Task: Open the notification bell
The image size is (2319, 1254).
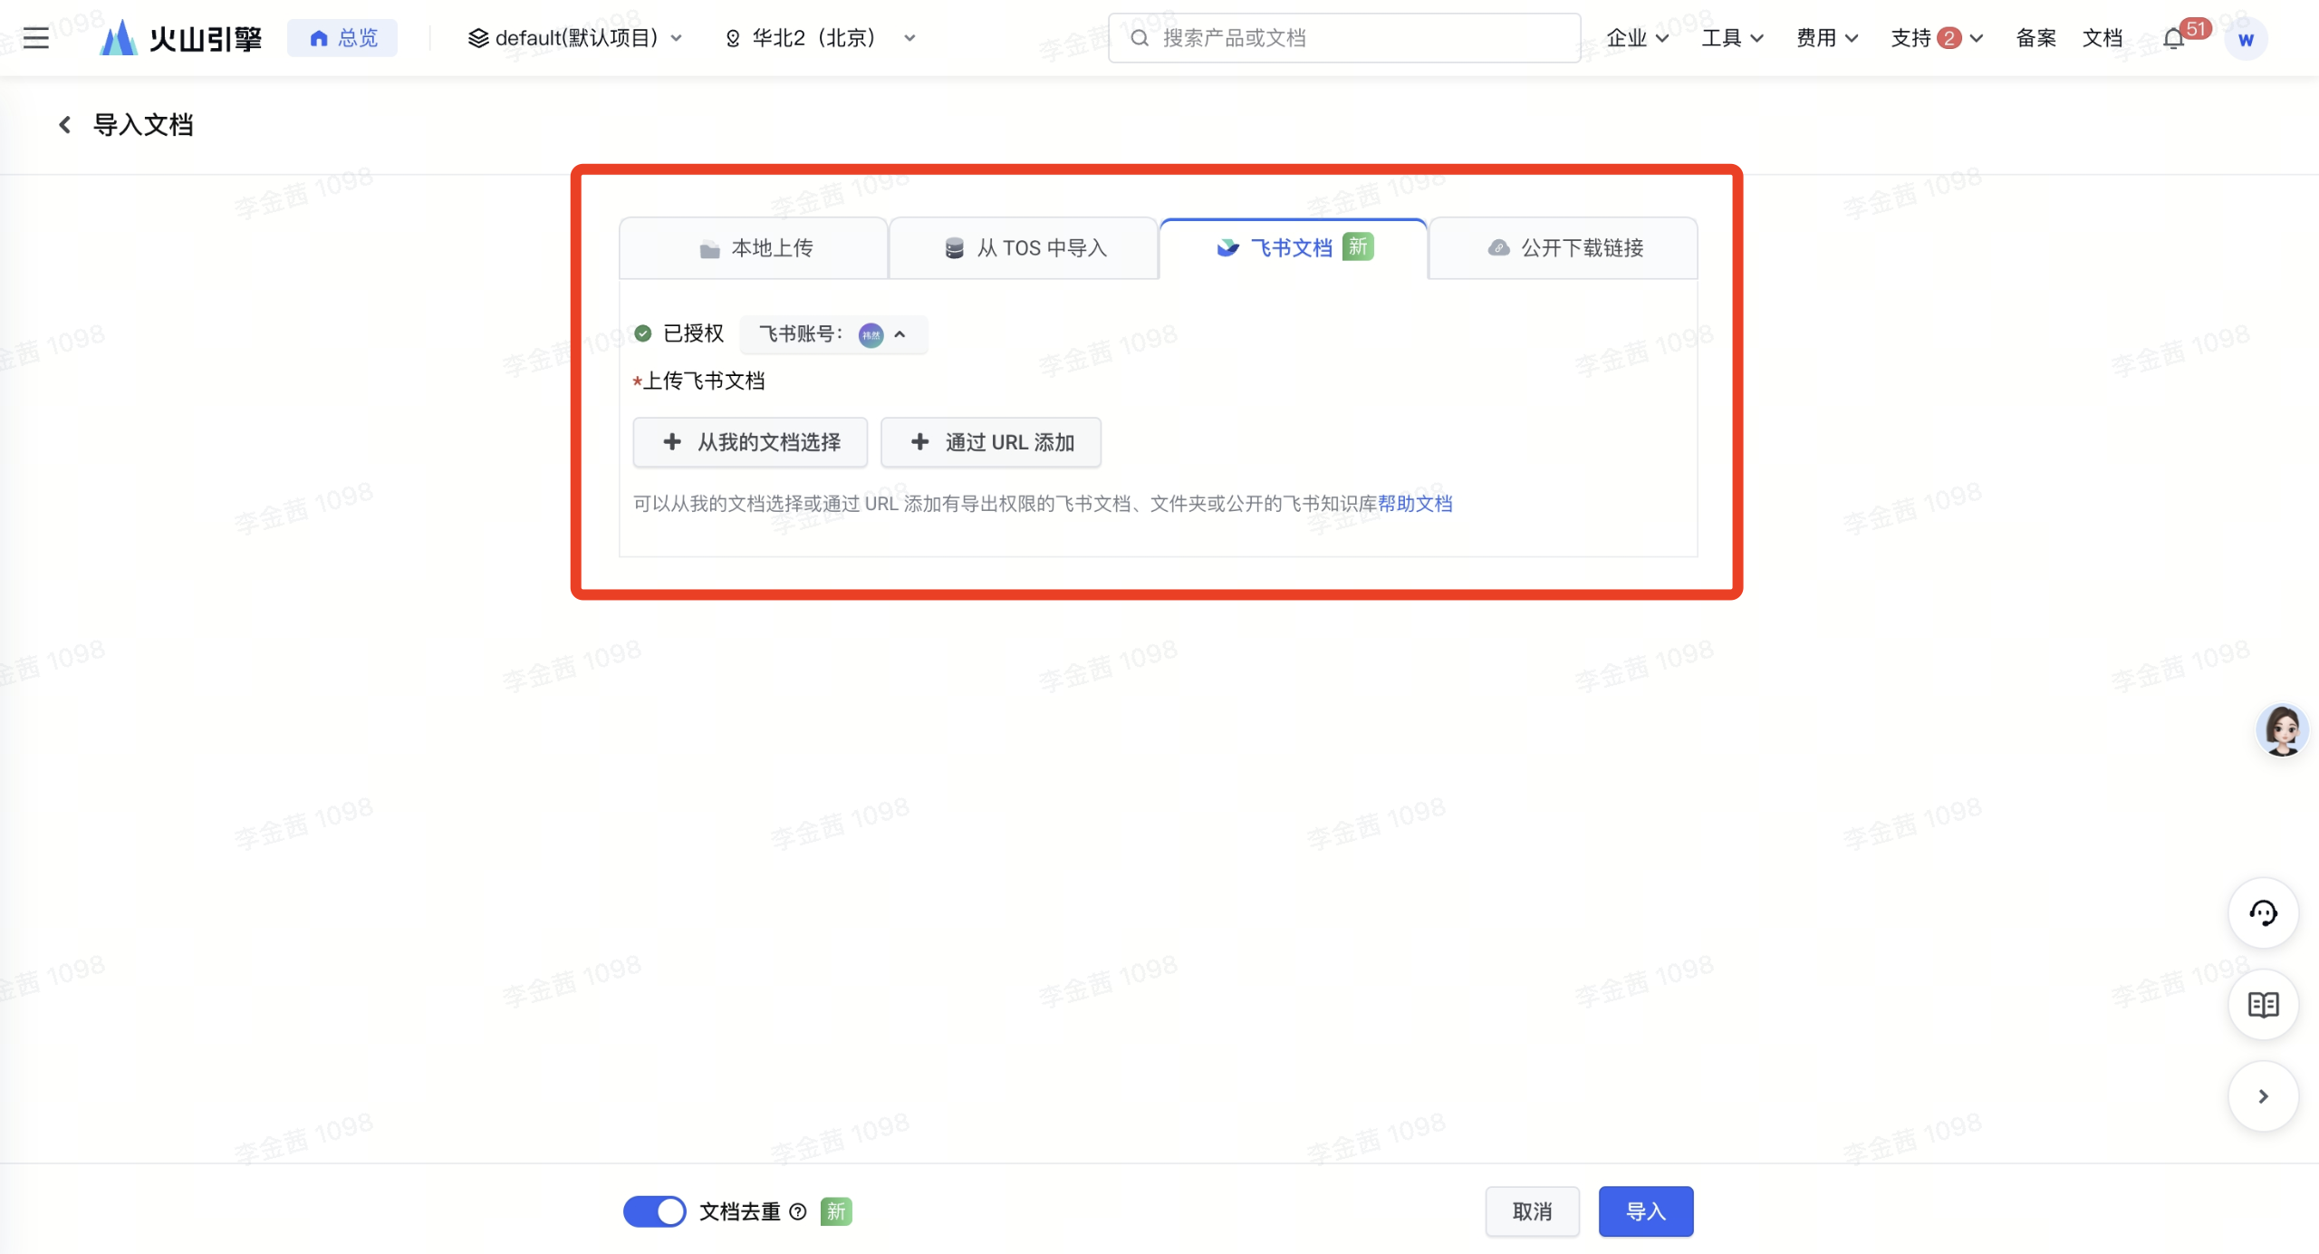Action: point(2173,39)
